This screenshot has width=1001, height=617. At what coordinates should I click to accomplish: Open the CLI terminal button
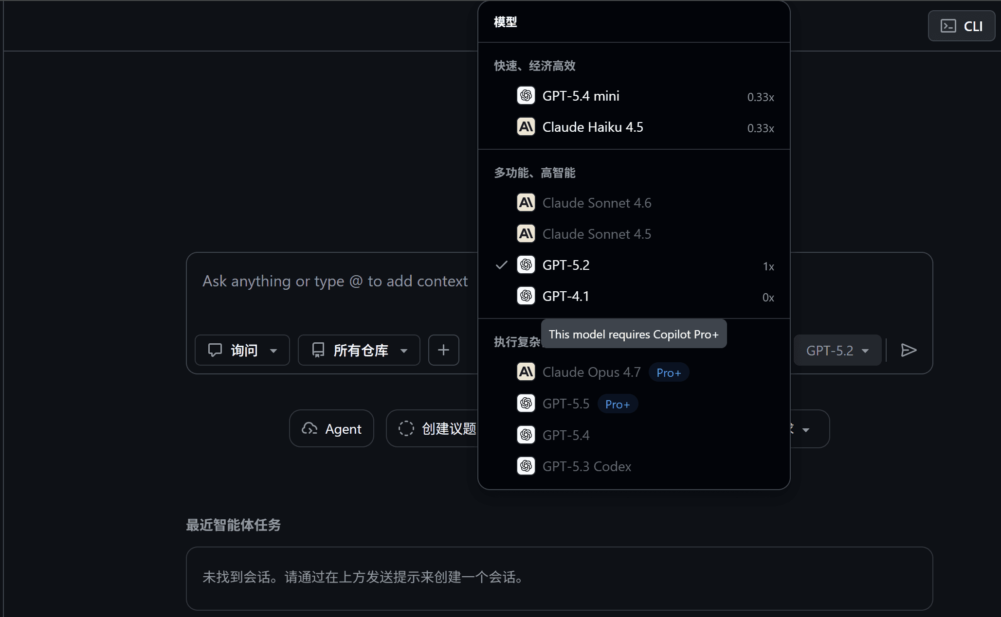pyautogui.click(x=961, y=26)
